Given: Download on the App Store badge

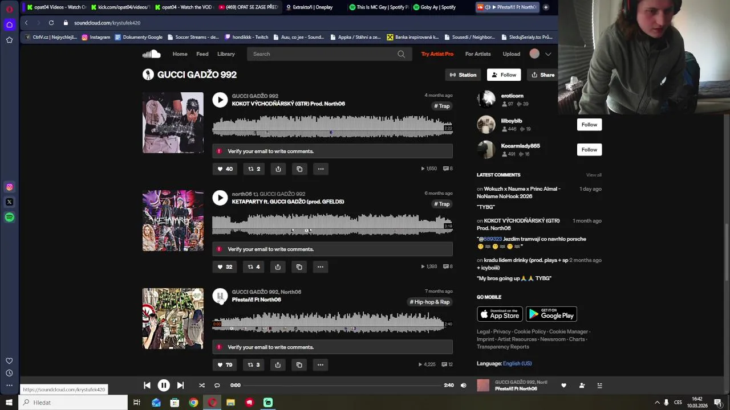Looking at the screenshot, I should point(500,314).
